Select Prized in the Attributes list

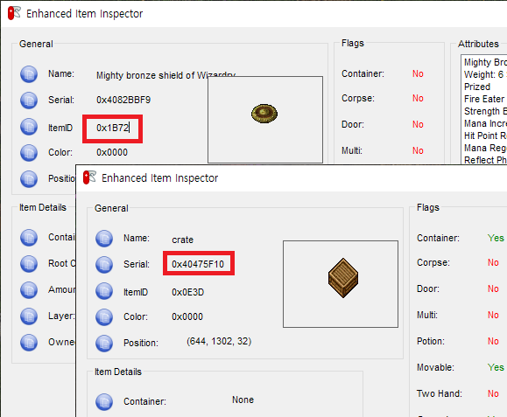pos(477,87)
